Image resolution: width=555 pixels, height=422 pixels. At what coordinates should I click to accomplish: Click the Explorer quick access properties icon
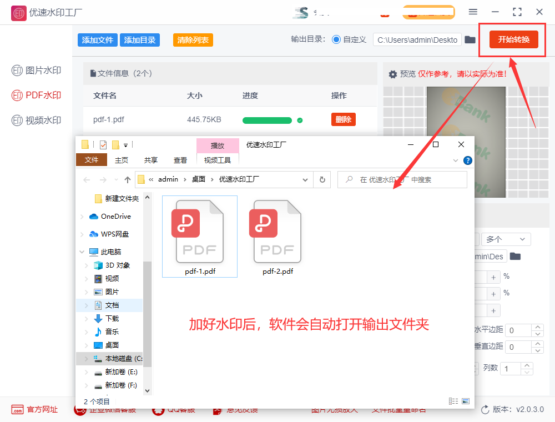click(x=103, y=145)
